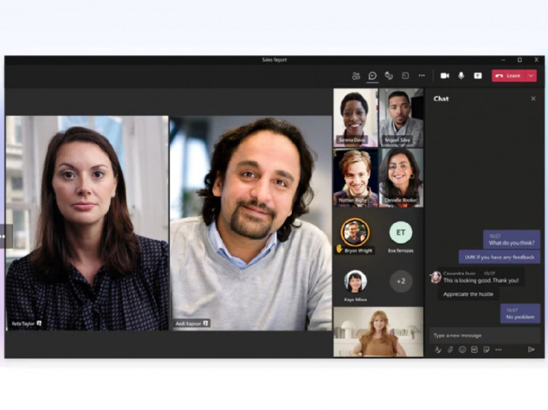This screenshot has width=548, height=410.
Task: Minimize the Sales Report meeting window
Action: tap(504, 60)
